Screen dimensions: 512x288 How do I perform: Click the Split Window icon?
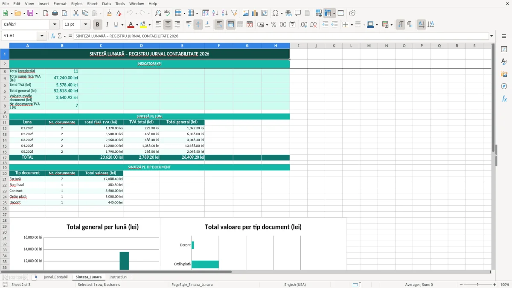(x=340, y=13)
